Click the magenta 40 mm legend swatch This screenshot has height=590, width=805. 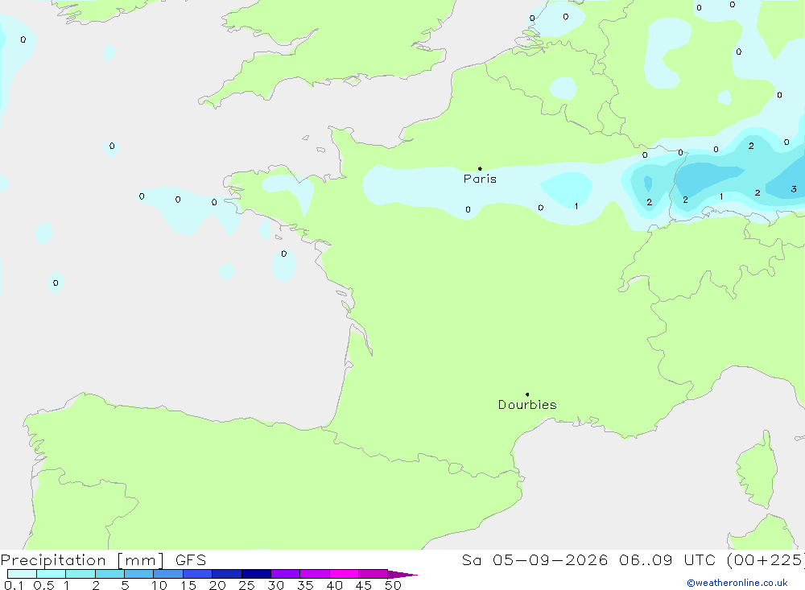tap(344, 574)
